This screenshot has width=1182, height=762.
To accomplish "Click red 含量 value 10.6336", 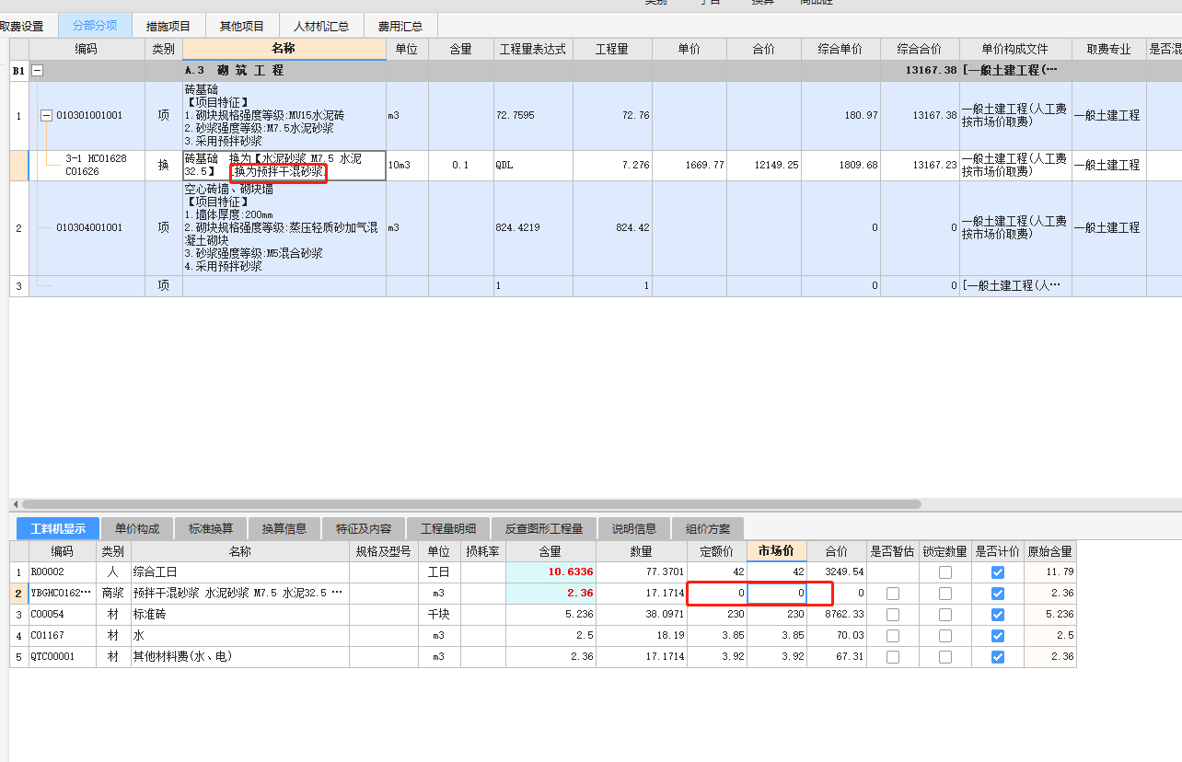I will tap(571, 572).
